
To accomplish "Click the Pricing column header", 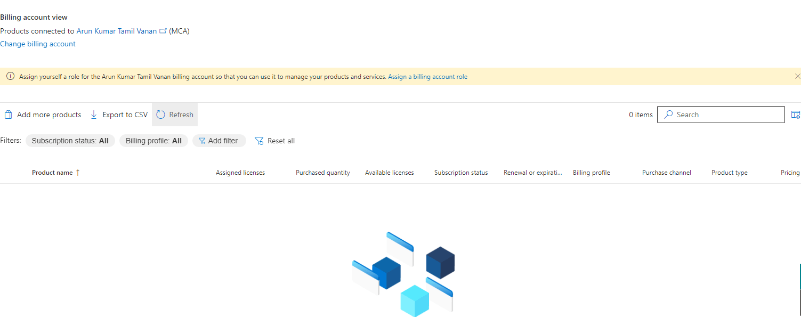I will pyautogui.click(x=790, y=173).
